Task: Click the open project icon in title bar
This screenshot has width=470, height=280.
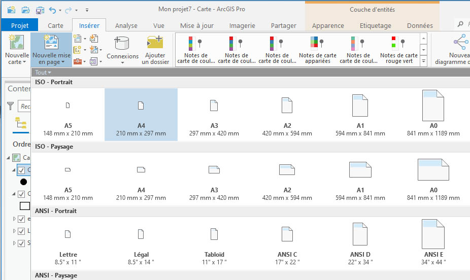Action: click(x=25, y=10)
